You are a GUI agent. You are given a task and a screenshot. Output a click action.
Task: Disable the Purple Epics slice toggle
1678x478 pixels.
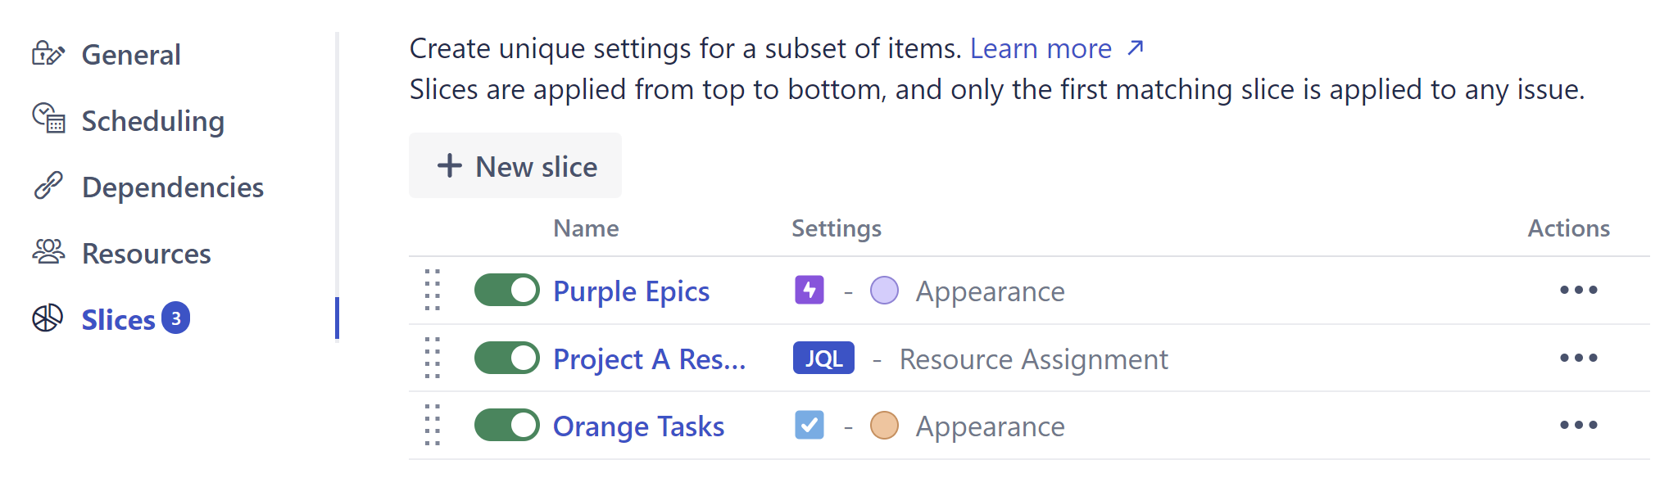pos(506,290)
